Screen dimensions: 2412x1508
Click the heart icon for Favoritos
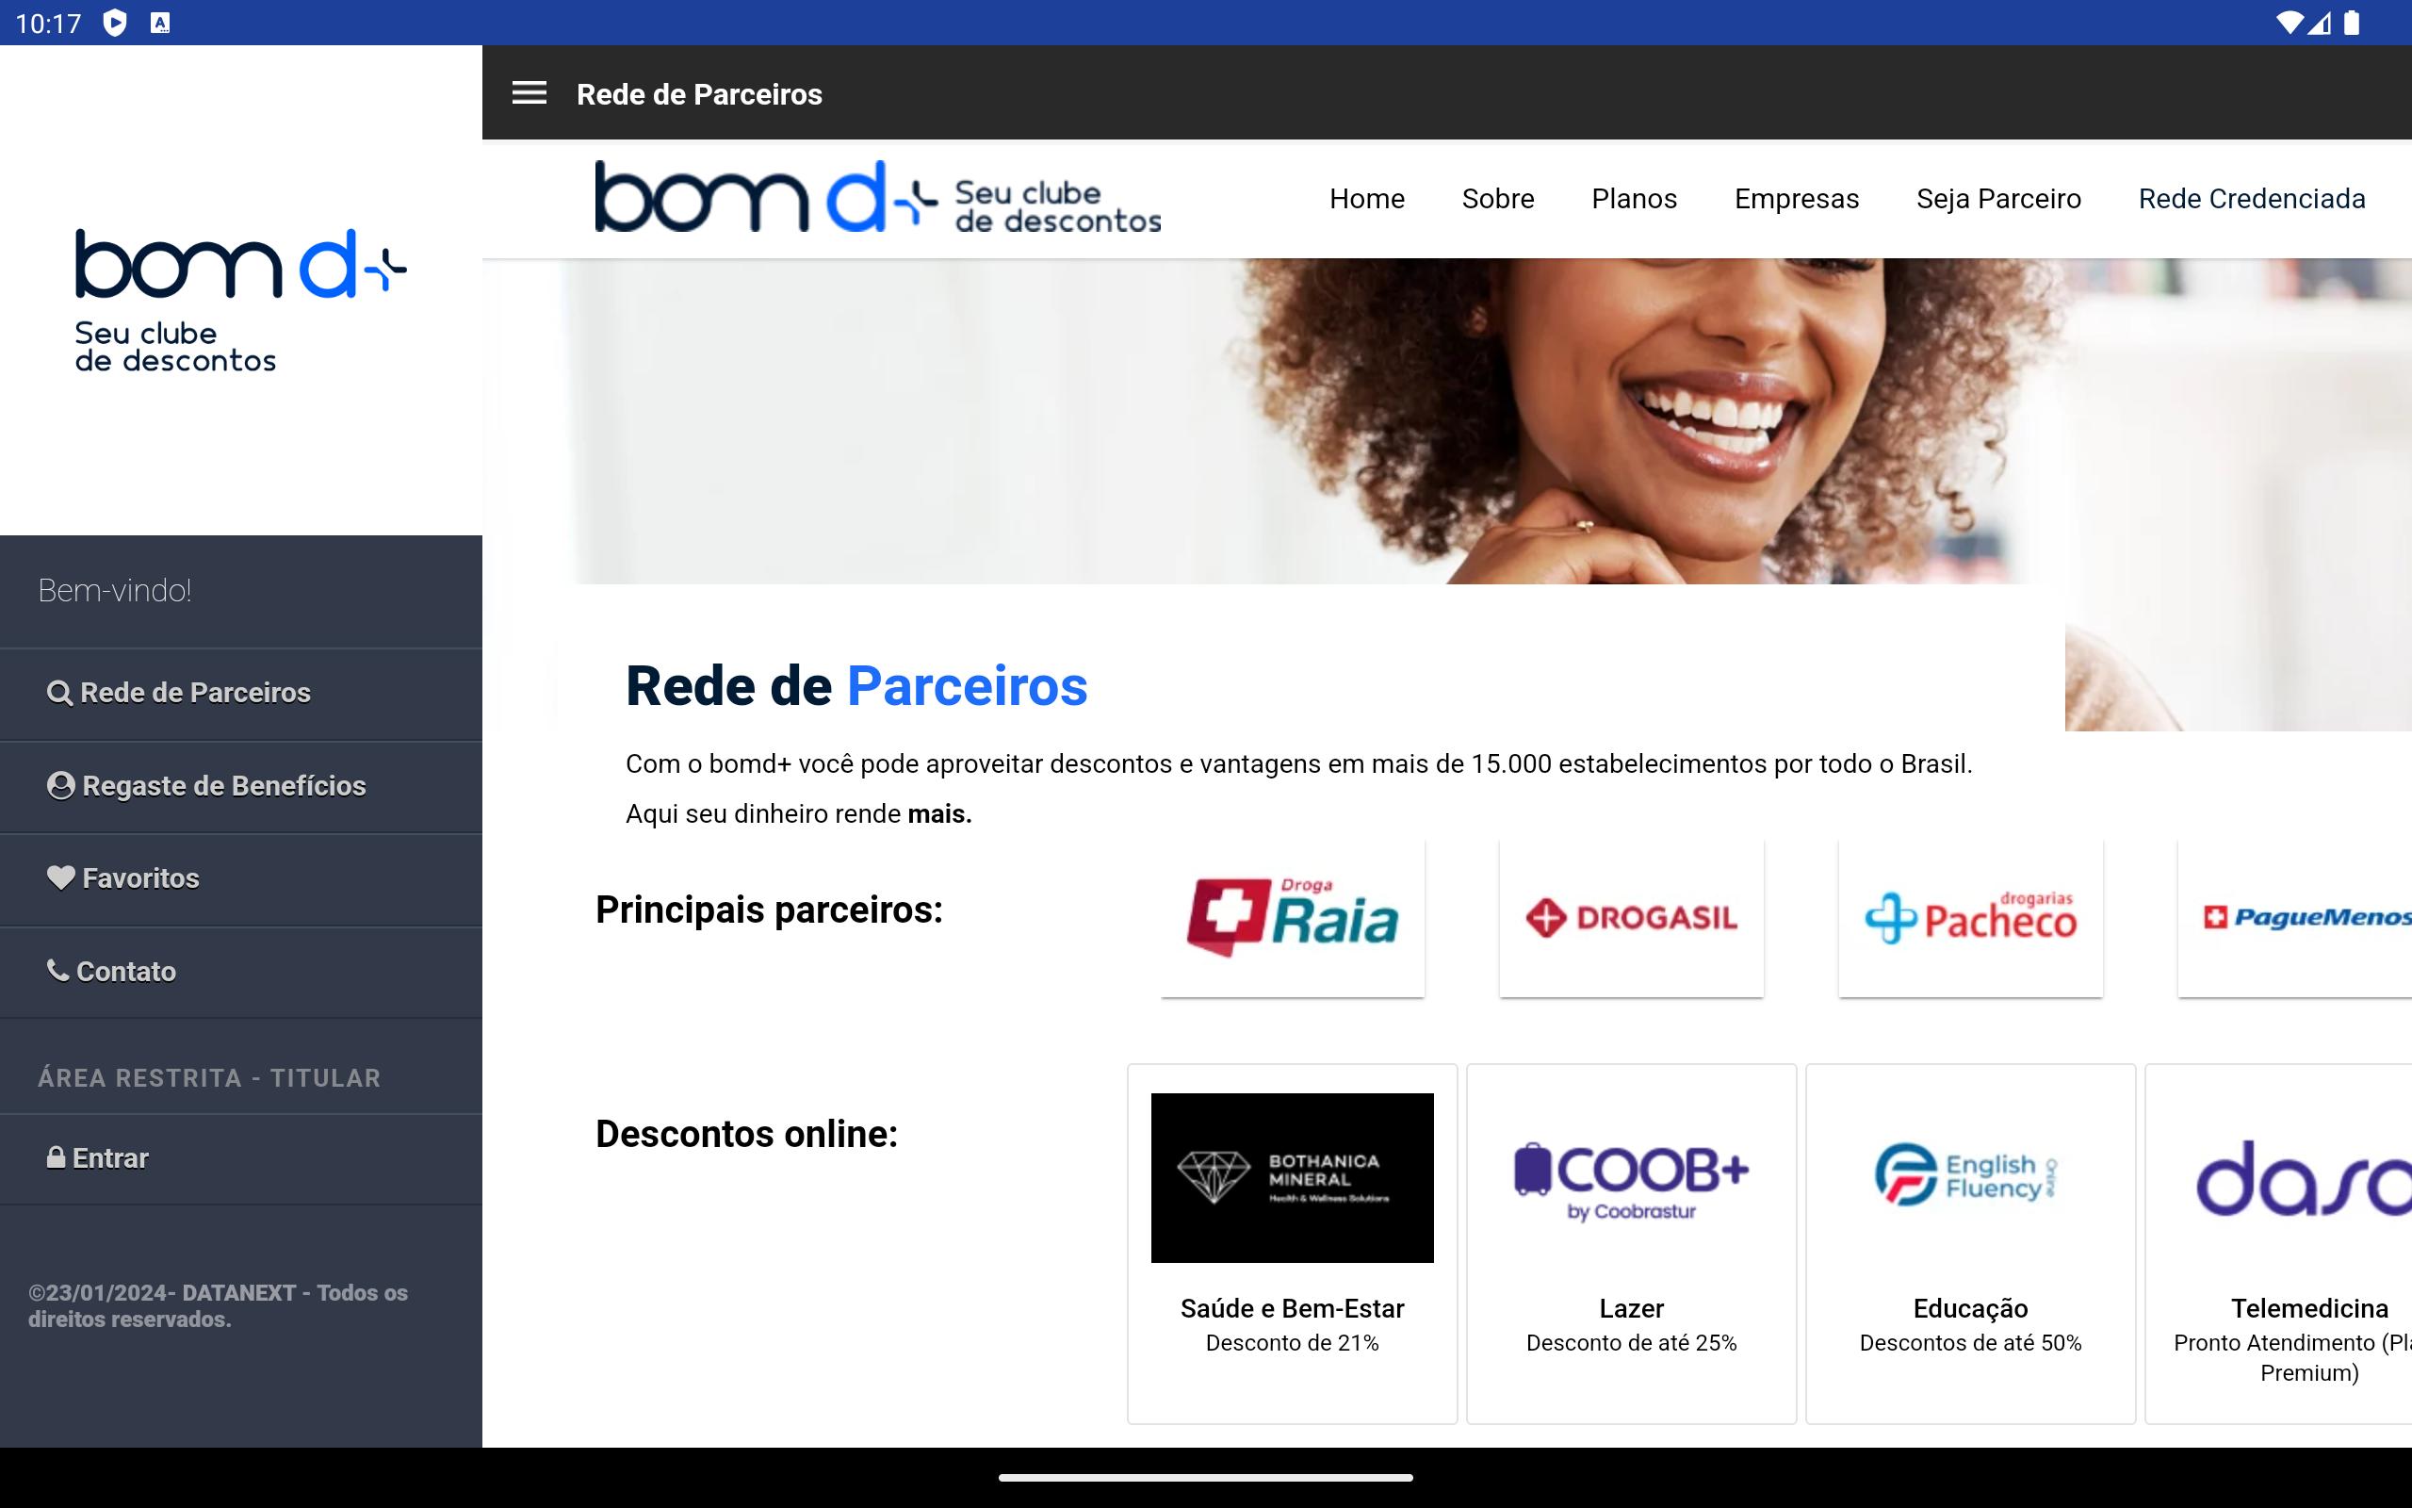click(x=61, y=877)
